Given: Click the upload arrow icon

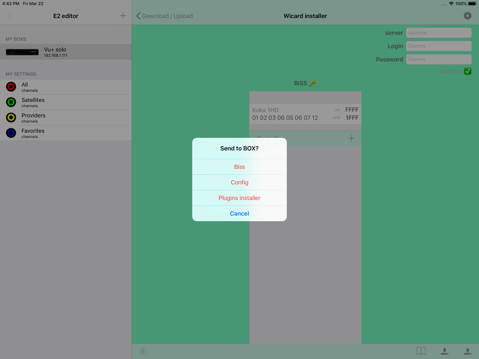Looking at the screenshot, I should point(468,351).
